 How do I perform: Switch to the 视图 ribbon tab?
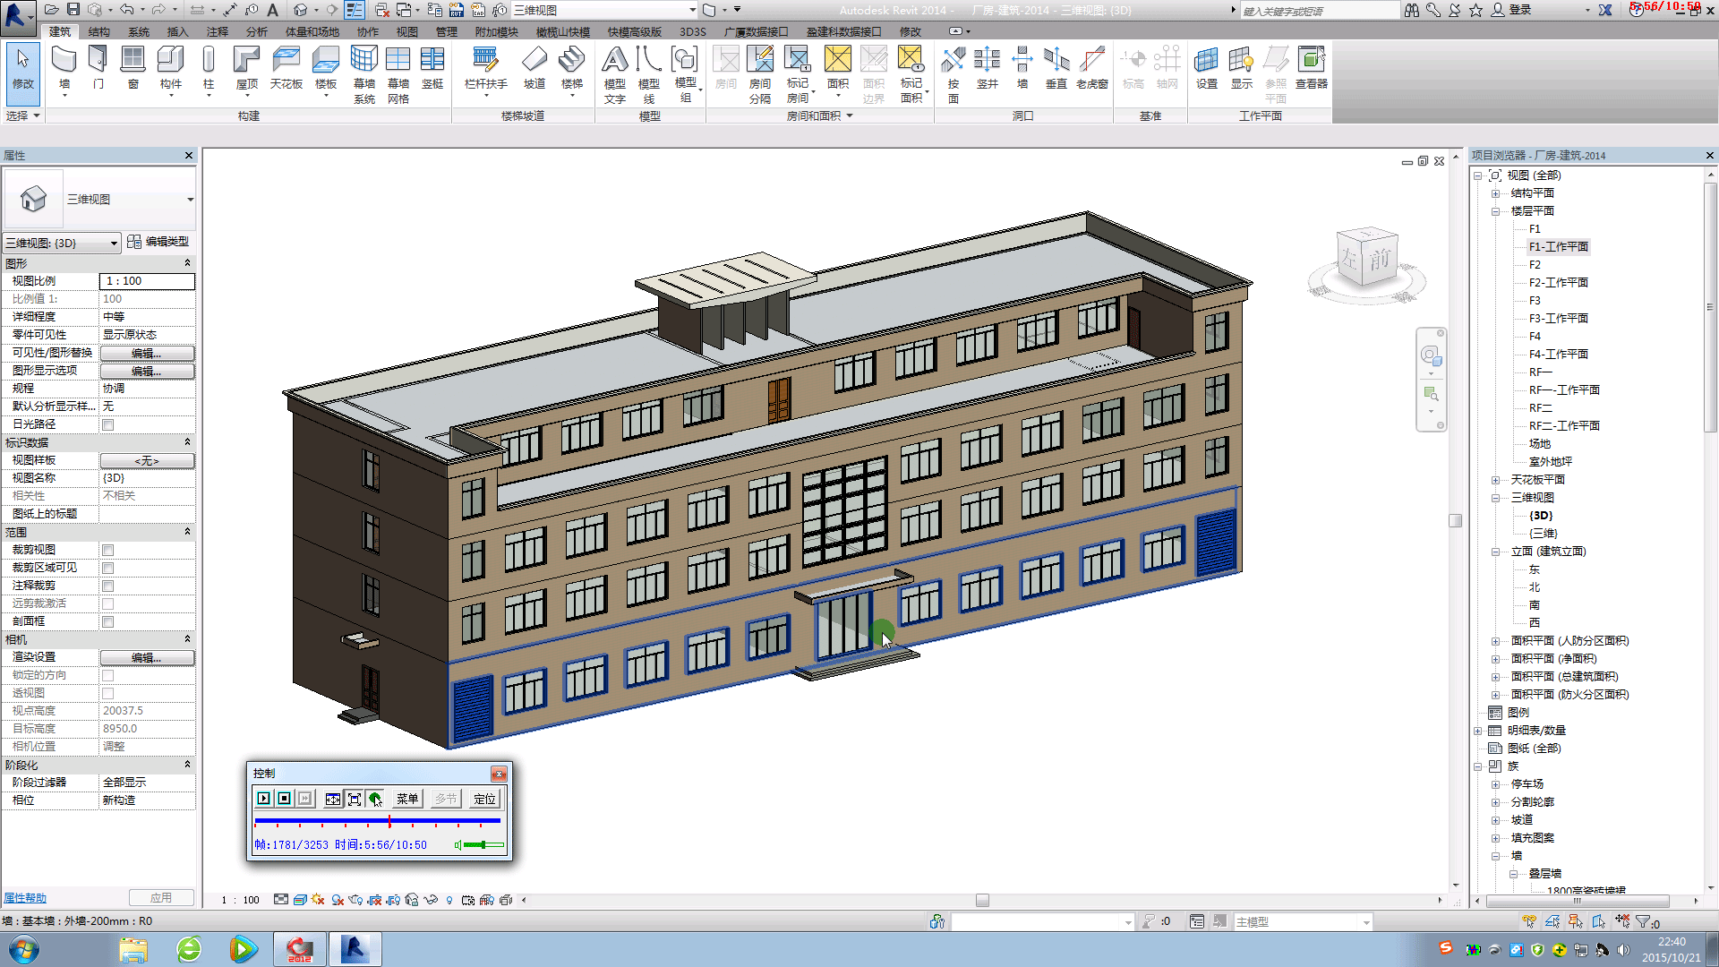click(407, 31)
